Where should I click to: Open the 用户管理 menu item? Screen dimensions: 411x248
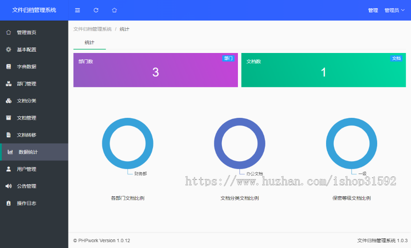(34, 169)
